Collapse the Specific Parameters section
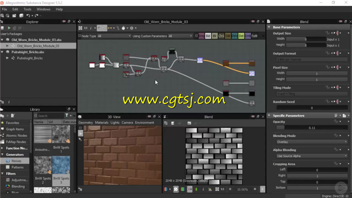 tap(269, 116)
